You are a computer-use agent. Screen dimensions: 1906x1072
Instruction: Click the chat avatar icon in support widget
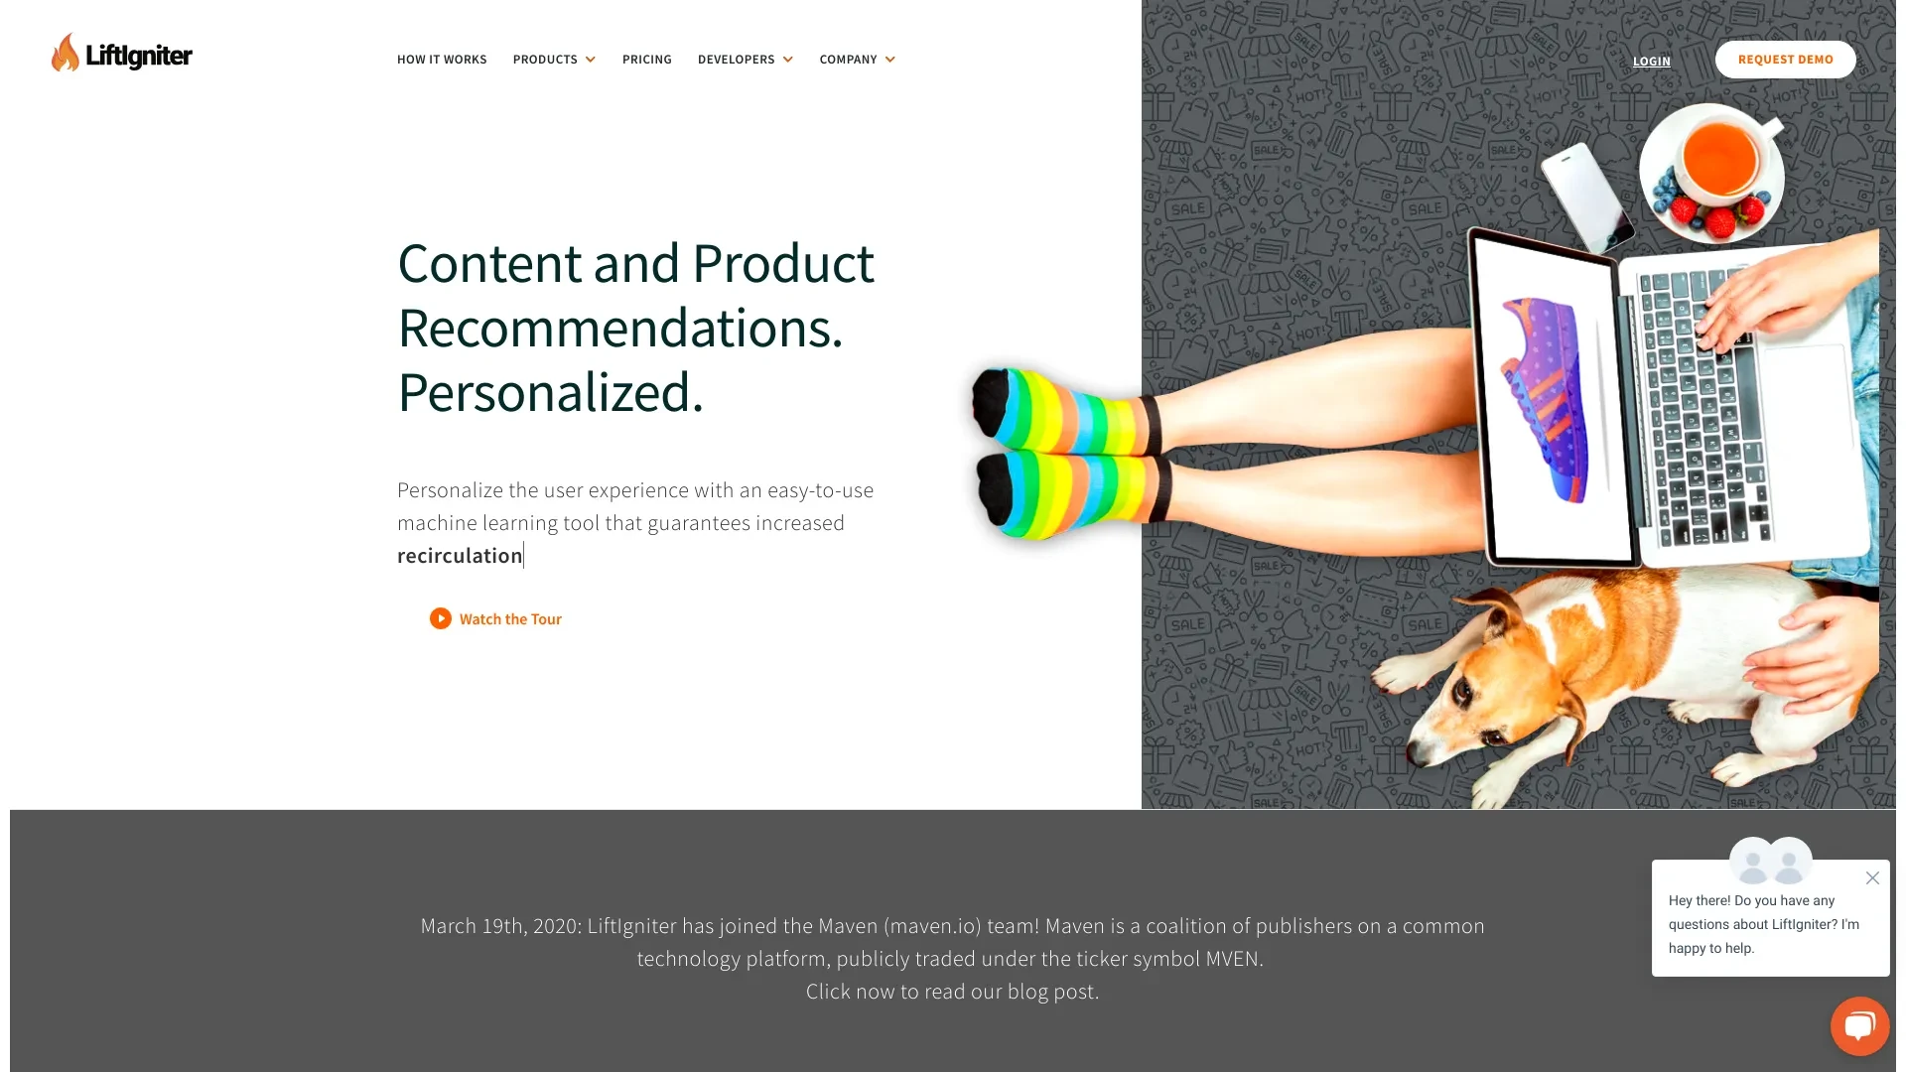click(x=1770, y=862)
